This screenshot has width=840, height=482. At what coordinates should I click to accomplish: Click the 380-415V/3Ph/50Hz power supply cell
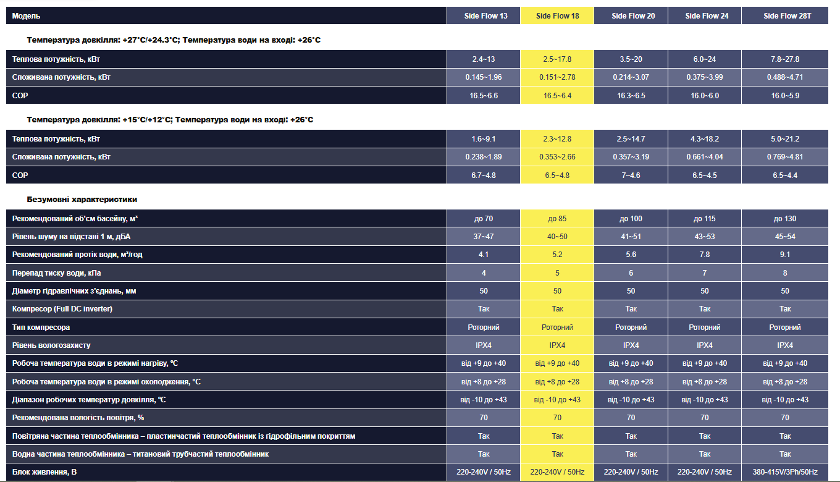785,472
